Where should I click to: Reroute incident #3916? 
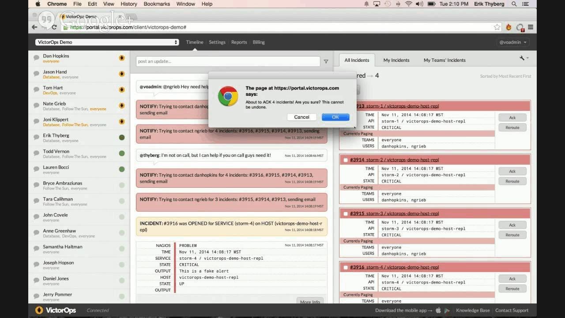512,289
